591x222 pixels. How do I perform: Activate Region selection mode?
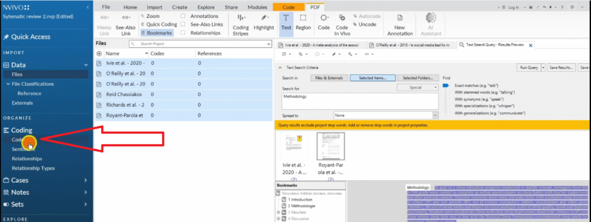[x=303, y=22]
